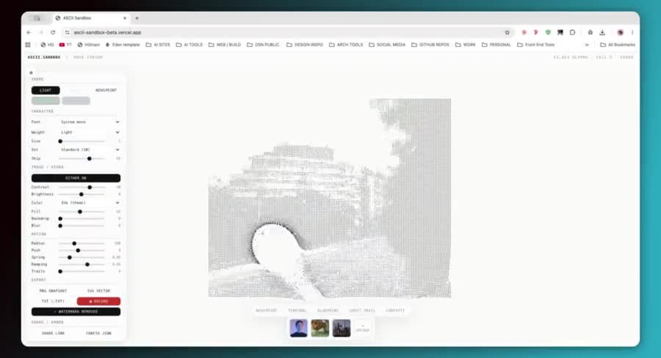Adjust the Spring slider
This screenshot has height=358, width=661.
[81, 257]
